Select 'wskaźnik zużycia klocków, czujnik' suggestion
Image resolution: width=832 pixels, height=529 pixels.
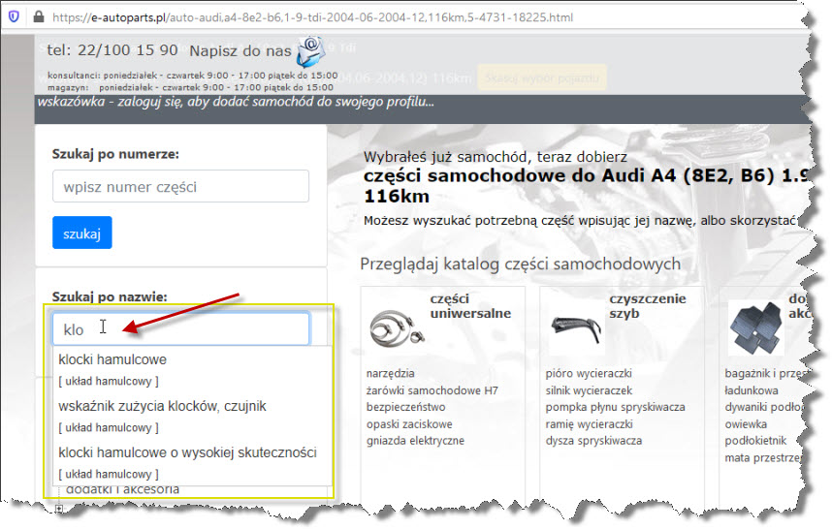[162, 406]
